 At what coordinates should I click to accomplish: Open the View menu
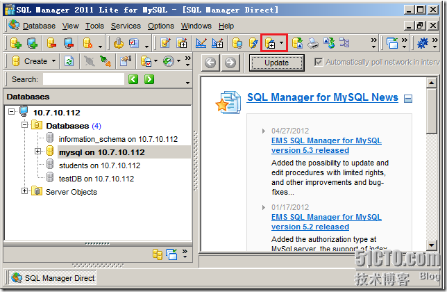pyautogui.click(x=71, y=26)
